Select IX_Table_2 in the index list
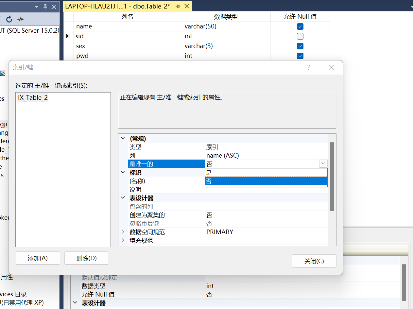The image size is (413, 309). [33, 97]
